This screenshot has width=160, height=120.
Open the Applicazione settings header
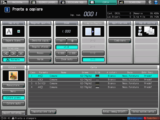click(120, 23)
